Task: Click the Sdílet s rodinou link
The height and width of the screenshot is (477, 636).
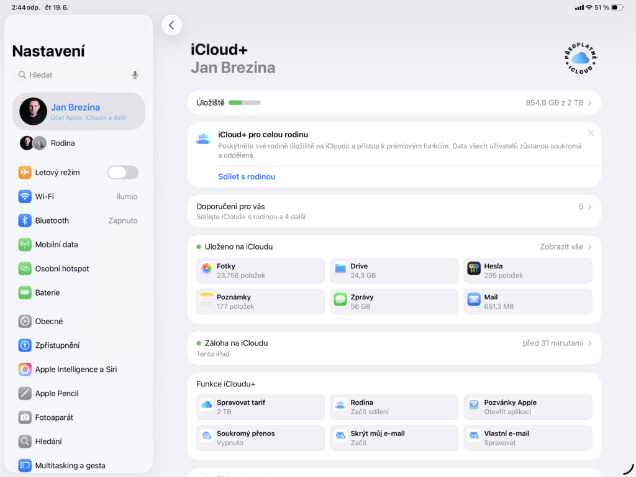Action: click(x=247, y=177)
